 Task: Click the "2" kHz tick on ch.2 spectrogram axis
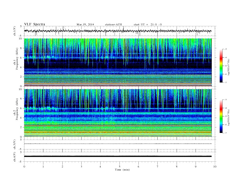click(21, 127)
